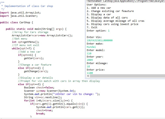Click the entered option value 1 in console
Screen dimensions: 165x119
point(109,31)
